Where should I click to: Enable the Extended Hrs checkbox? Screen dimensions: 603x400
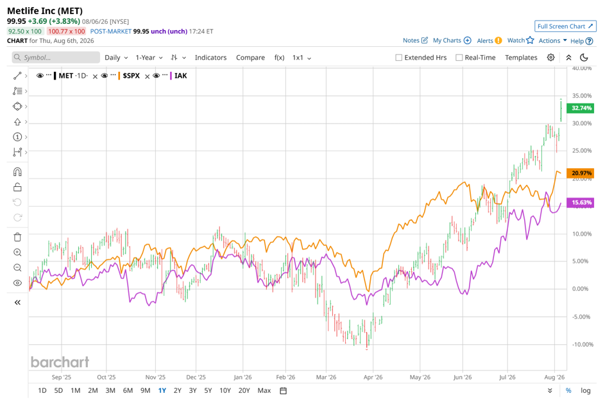399,57
